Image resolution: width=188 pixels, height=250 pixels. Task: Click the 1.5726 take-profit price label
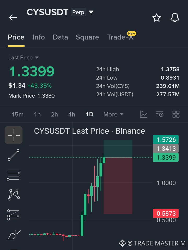(x=166, y=140)
